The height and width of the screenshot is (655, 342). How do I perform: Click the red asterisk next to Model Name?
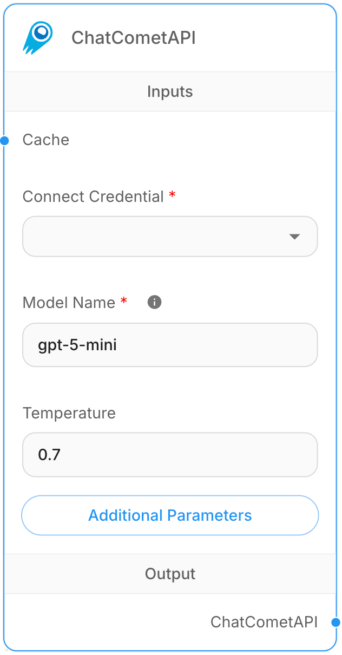click(124, 301)
